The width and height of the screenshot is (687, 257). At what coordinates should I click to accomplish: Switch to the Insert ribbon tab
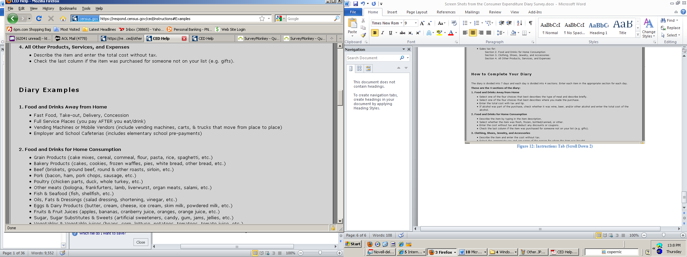(392, 12)
